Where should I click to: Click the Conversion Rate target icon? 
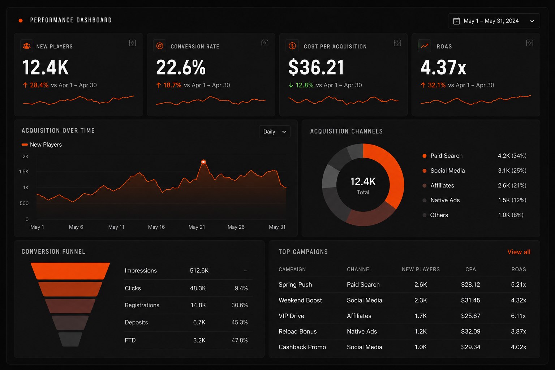[x=160, y=46]
